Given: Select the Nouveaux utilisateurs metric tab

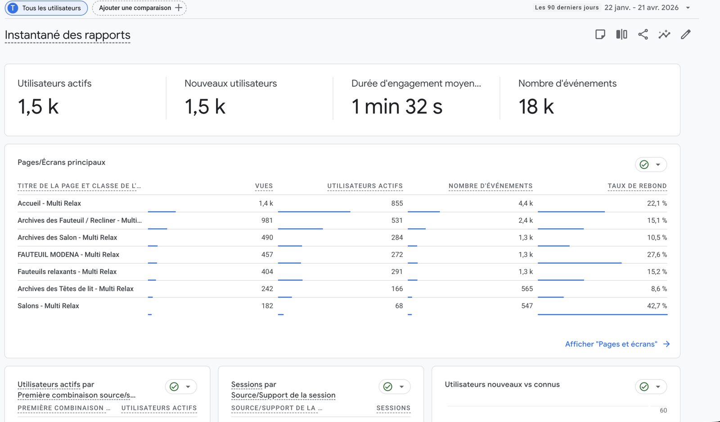Looking at the screenshot, I should tap(230, 84).
